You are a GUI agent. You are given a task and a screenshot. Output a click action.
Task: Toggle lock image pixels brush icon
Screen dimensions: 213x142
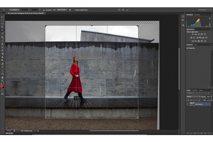pos(194,100)
